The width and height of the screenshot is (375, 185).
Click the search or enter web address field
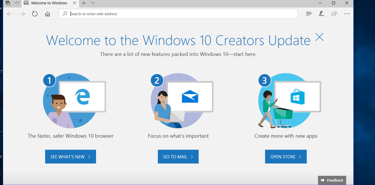click(x=178, y=14)
